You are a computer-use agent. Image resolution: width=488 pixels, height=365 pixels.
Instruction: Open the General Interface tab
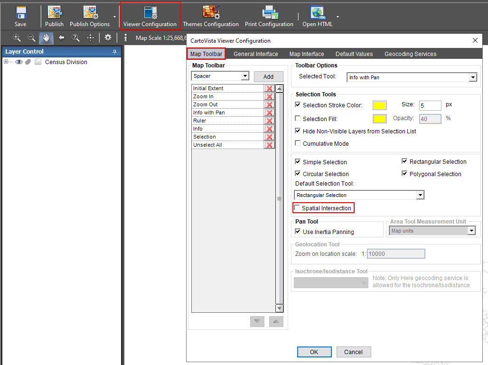256,54
